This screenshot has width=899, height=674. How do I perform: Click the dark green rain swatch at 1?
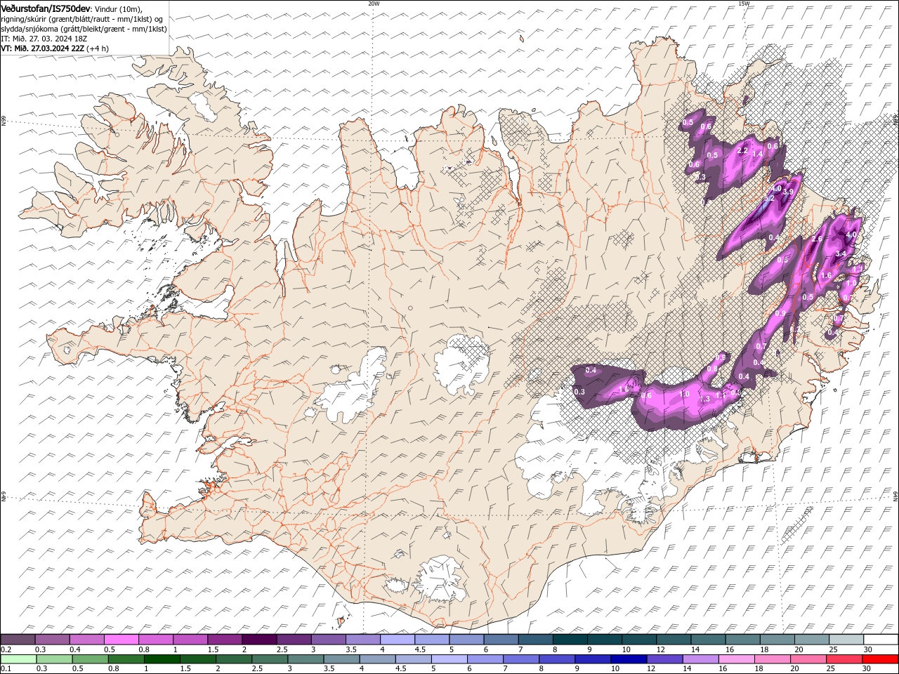[162, 659]
